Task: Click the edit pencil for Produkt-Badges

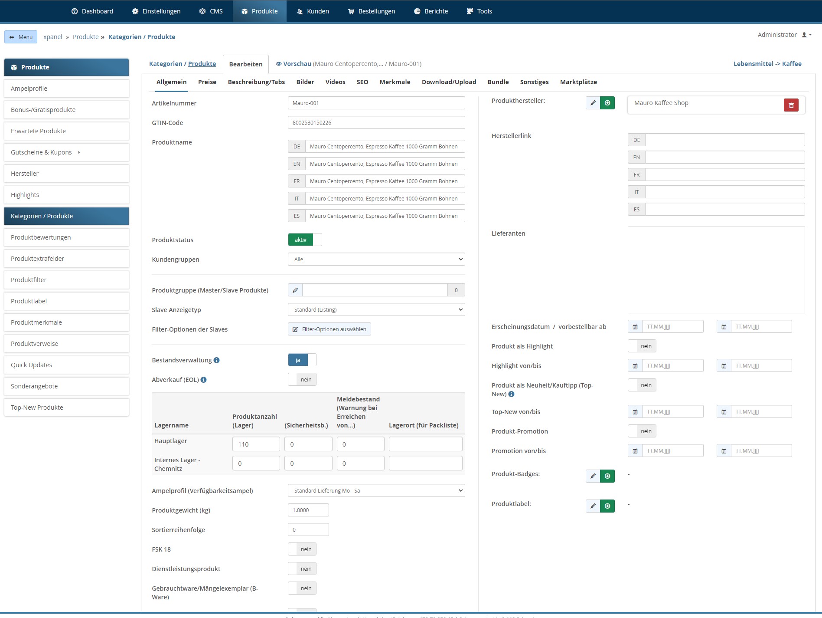Action: pos(593,476)
